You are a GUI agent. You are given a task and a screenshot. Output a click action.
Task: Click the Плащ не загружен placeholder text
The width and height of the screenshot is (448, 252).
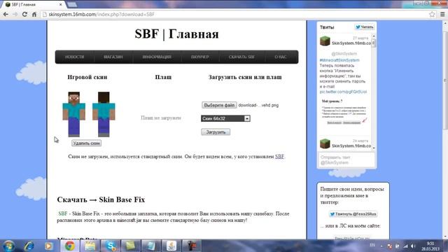pyautogui.click(x=161, y=118)
